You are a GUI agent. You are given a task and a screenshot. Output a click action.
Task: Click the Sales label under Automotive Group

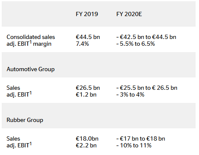point(13,88)
